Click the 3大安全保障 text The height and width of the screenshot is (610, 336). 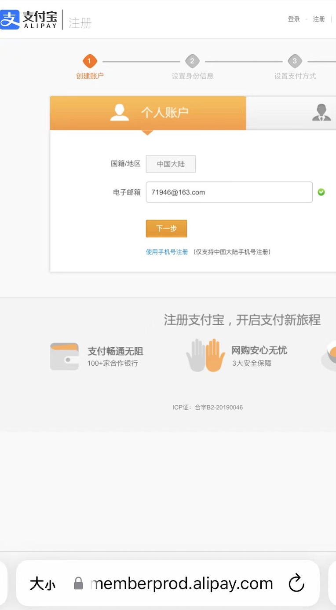tap(252, 364)
